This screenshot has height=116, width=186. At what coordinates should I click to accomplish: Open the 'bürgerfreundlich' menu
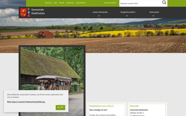(x=128, y=12)
